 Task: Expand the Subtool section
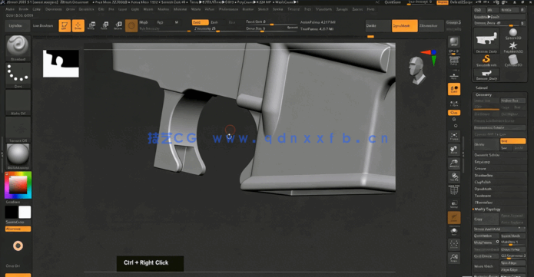(x=482, y=87)
